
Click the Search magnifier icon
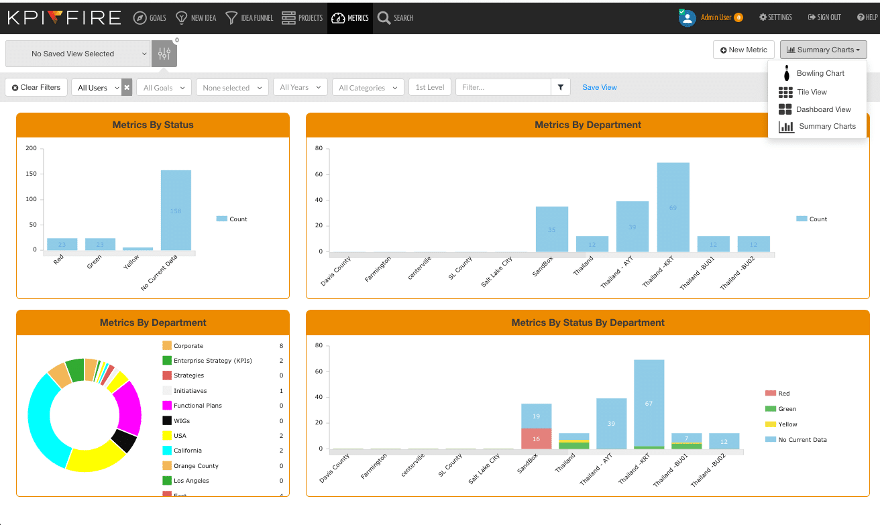(384, 18)
